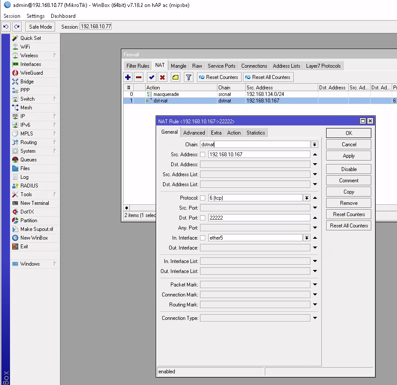Open Partition in the sidebar
The height and width of the screenshot is (385, 397).
pyautogui.click(x=29, y=220)
